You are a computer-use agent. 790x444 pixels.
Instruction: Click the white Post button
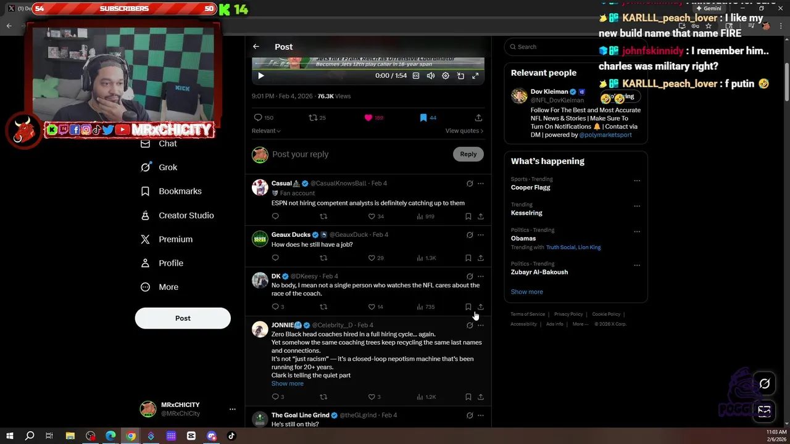point(183,318)
